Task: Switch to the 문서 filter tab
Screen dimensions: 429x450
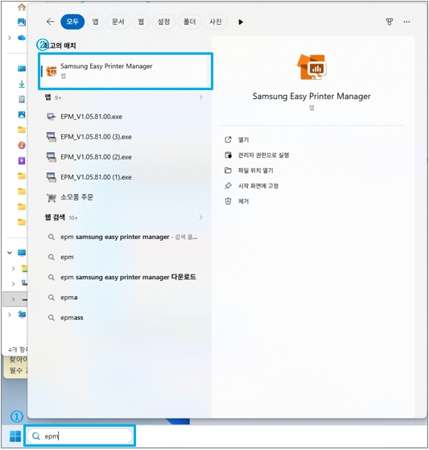Action: pos(118,22)
